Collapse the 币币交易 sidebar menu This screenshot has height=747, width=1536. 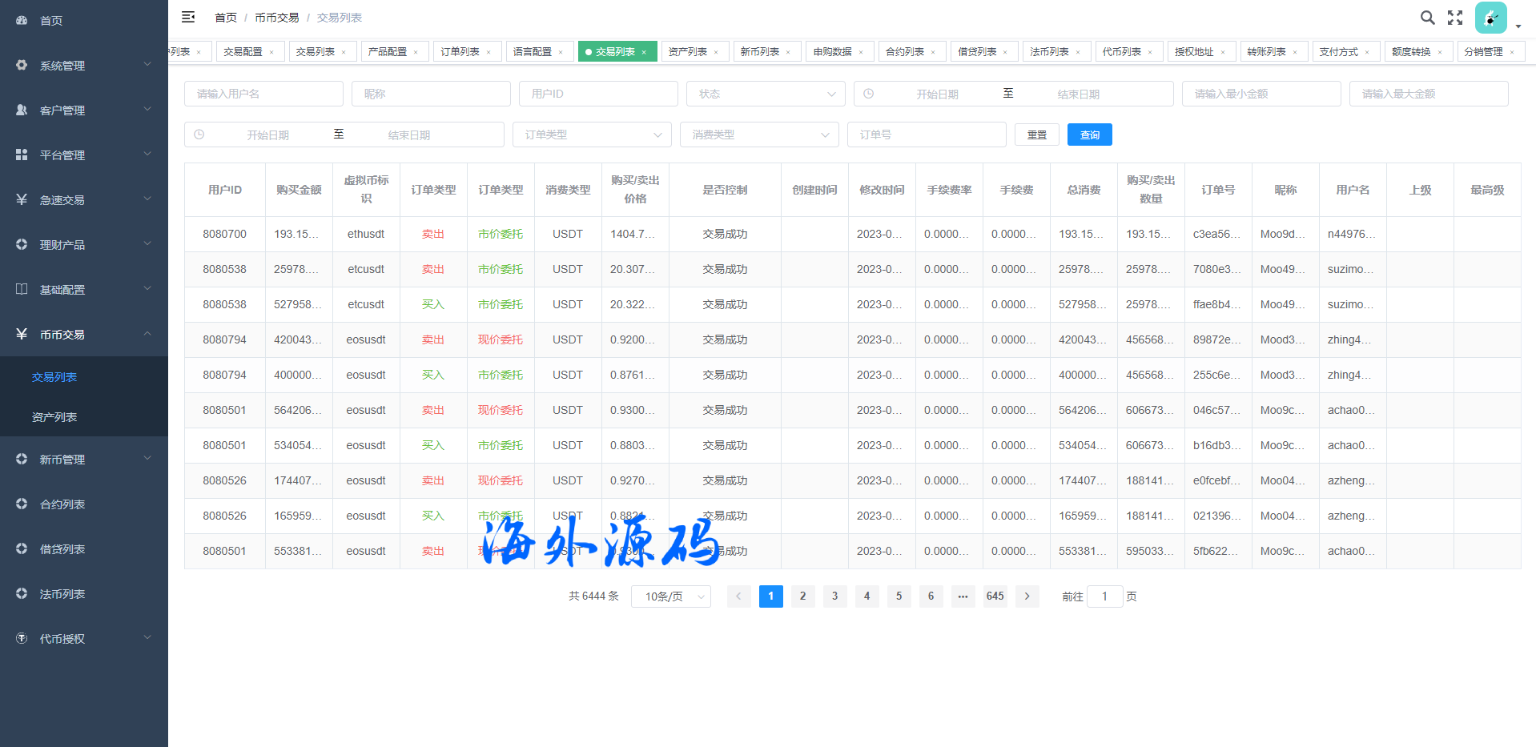pyautogui.click(x=84, y=335)
